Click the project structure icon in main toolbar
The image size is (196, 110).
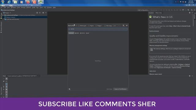(x=183, y=10)
